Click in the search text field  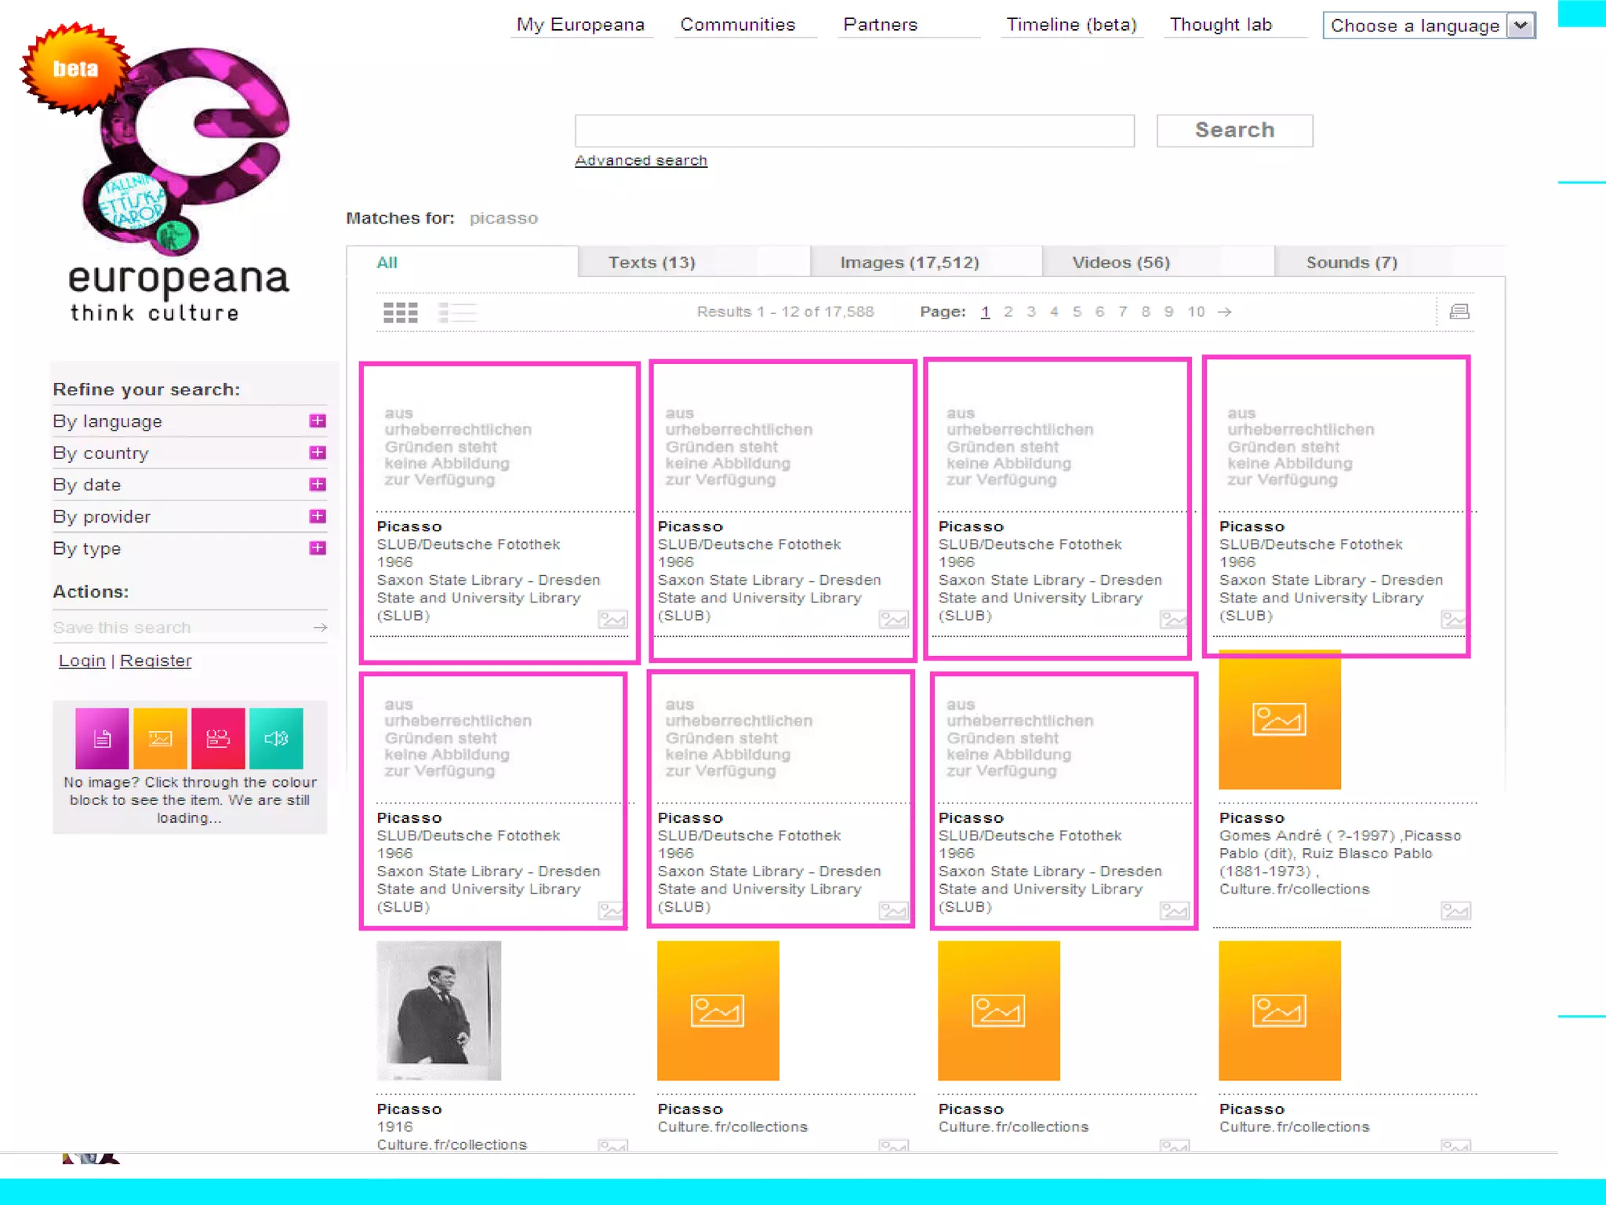tap(854, 130)
